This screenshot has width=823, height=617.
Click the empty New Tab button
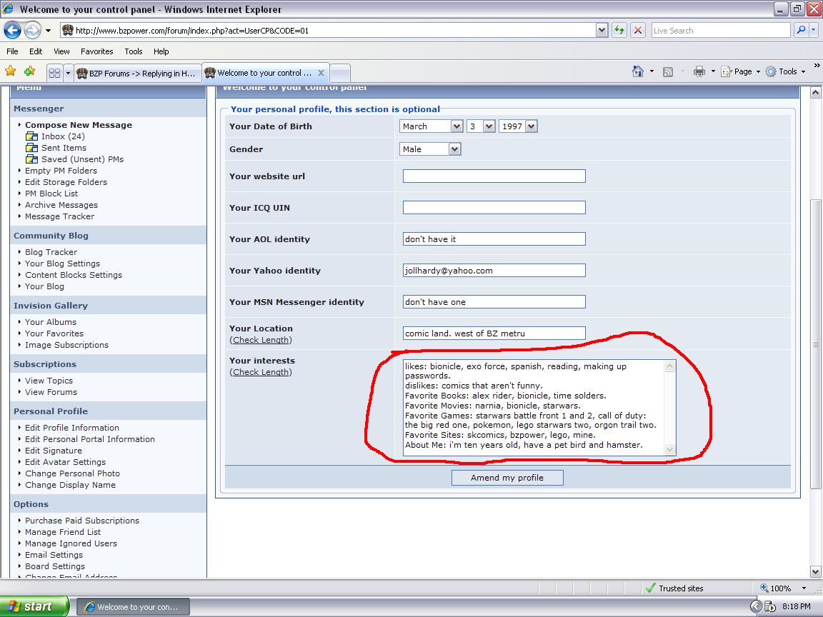(x=340, y=74)
